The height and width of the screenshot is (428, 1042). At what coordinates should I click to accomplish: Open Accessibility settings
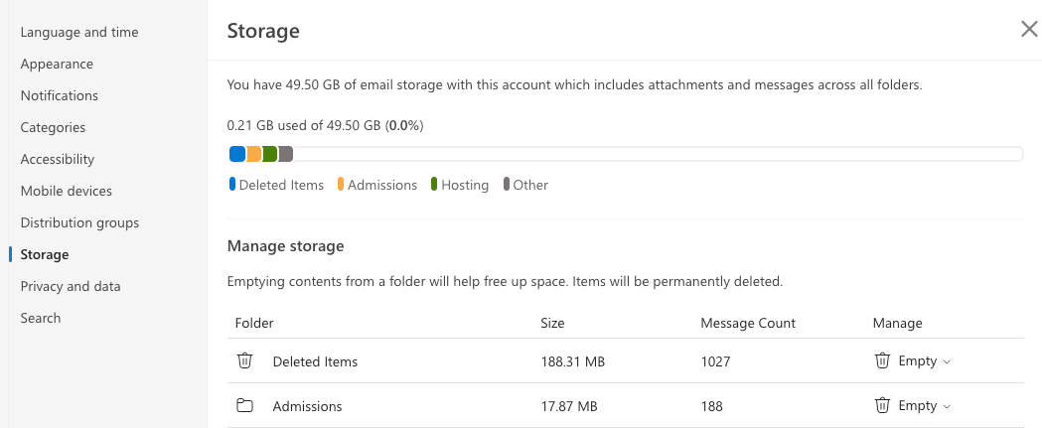click(x=58, y=159)
